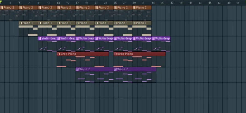The image size is (246, 113).
Task: Jump to bar 23 on timeline ruler
Action: (x=106, y=3)
